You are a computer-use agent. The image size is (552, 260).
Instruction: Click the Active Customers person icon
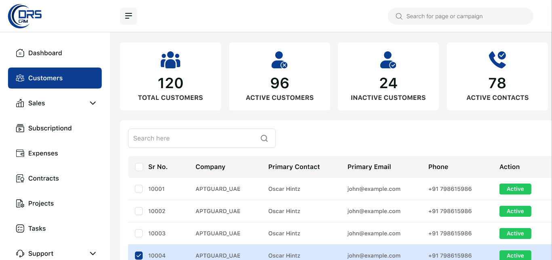(279, 60)
